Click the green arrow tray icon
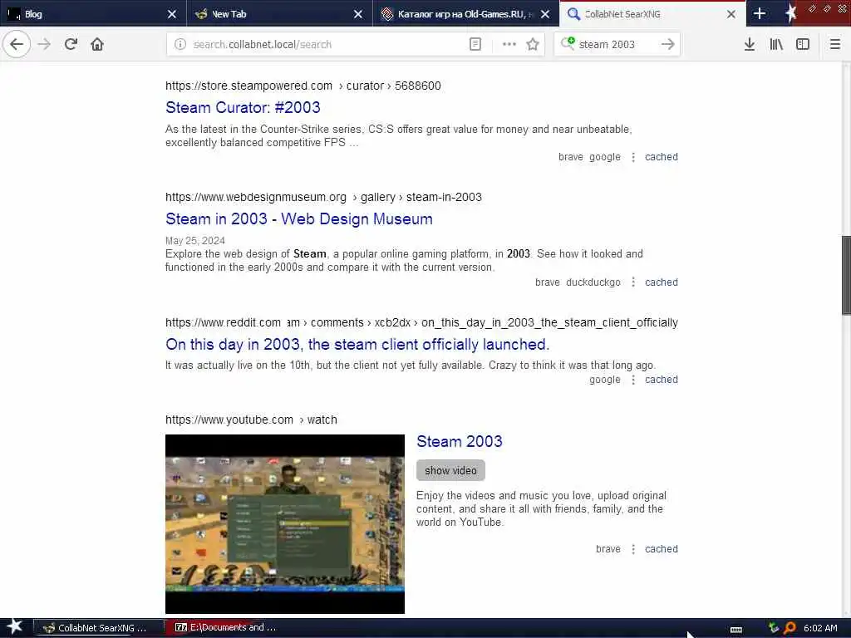The width and height of the screenshot is (851, 638). pyautogui.click(x=774, y=628)
